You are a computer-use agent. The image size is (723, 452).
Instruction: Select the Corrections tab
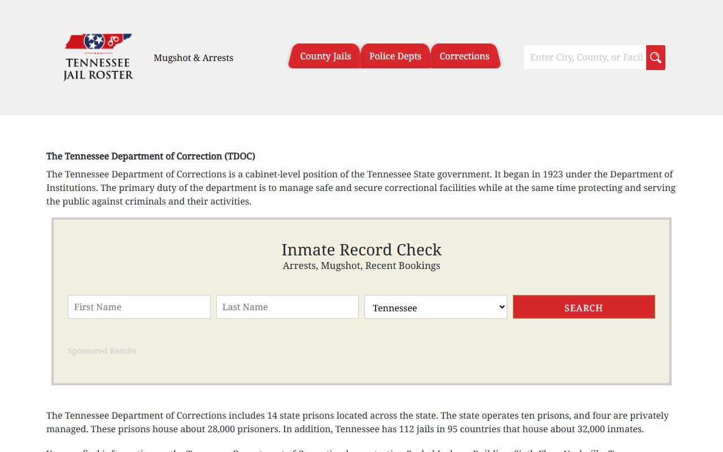pyautogui.click(x=464, y=56)
